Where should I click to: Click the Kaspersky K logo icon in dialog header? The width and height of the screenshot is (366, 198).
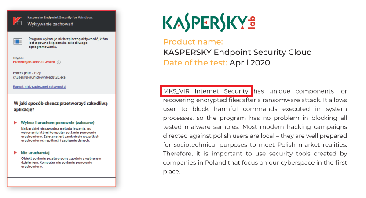coord(17,21)
